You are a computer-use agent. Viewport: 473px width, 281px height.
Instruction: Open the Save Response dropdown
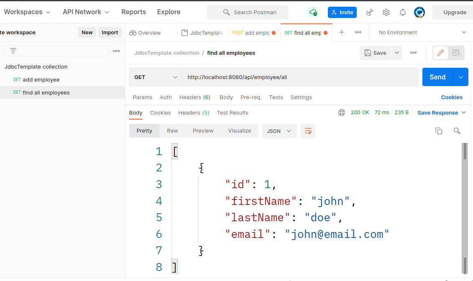coord(442,113)
